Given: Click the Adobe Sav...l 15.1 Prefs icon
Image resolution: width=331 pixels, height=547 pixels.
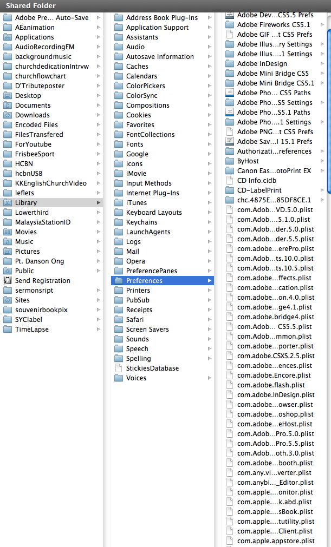Looking at the screenshot, I should click(230, 141).
